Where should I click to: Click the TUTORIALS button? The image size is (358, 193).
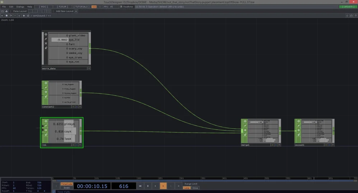pyautogui.click(x=81, y=6)
